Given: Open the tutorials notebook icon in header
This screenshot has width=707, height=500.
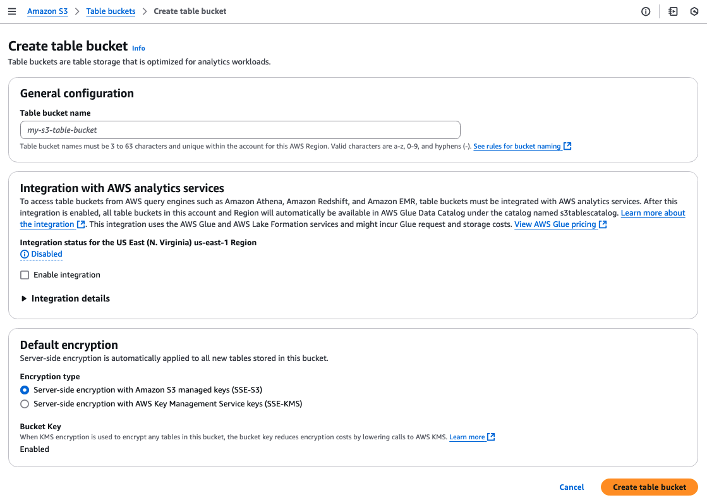Looking at the screenshot, I should (673, 11).
